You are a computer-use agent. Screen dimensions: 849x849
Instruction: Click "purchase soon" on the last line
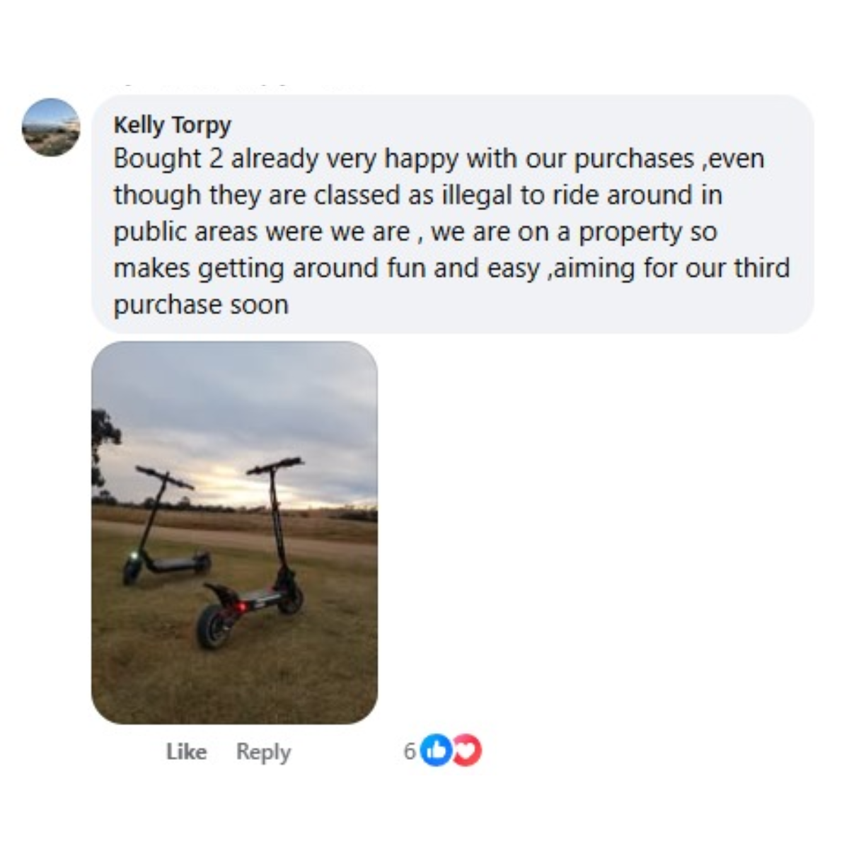[x=201, y=305]
